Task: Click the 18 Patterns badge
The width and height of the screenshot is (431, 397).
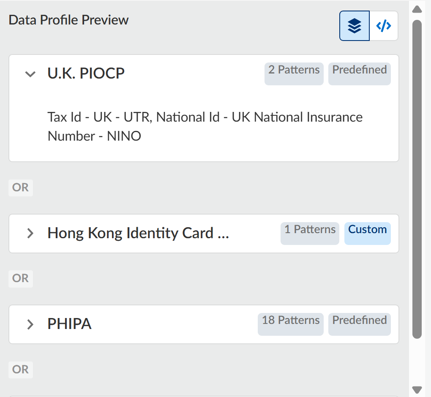Action: tap(291, 321)
